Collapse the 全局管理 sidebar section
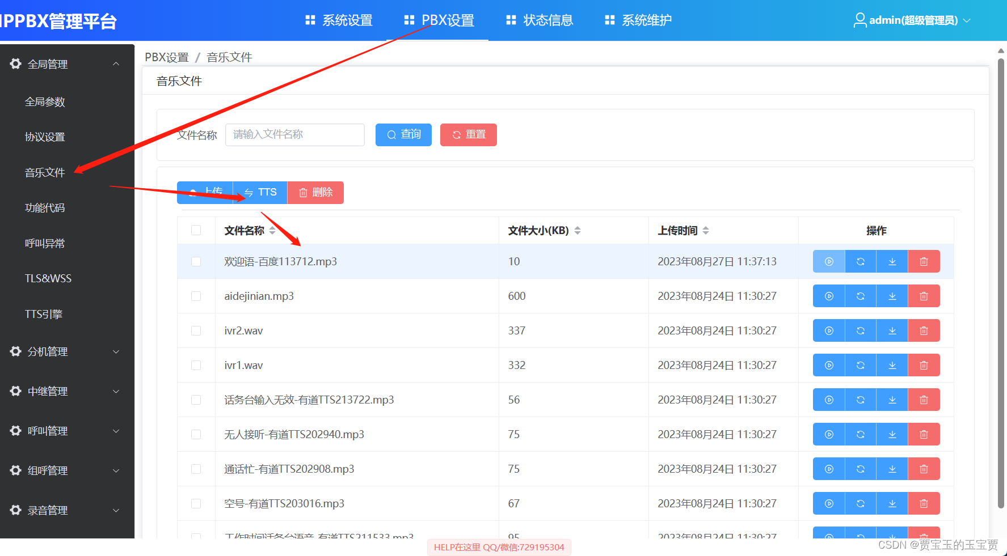 67,64
